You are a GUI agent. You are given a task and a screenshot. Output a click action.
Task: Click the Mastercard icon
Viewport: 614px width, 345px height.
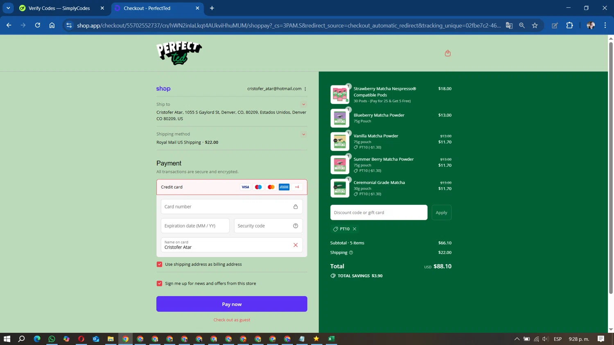coord(271,187)
